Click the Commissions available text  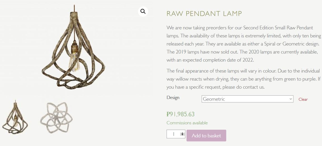pyautogui.click(x=187, y=123)
